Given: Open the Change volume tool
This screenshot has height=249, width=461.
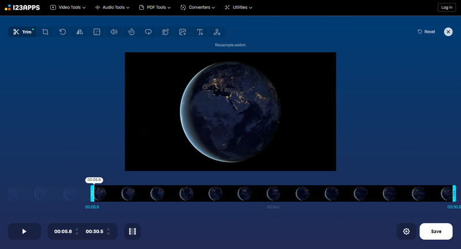Looking at the screenshot, I should (x=114, y=32).
